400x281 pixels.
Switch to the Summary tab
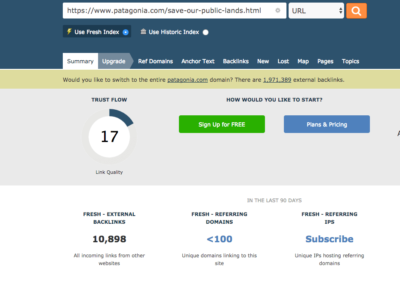[x=80, y=61]
